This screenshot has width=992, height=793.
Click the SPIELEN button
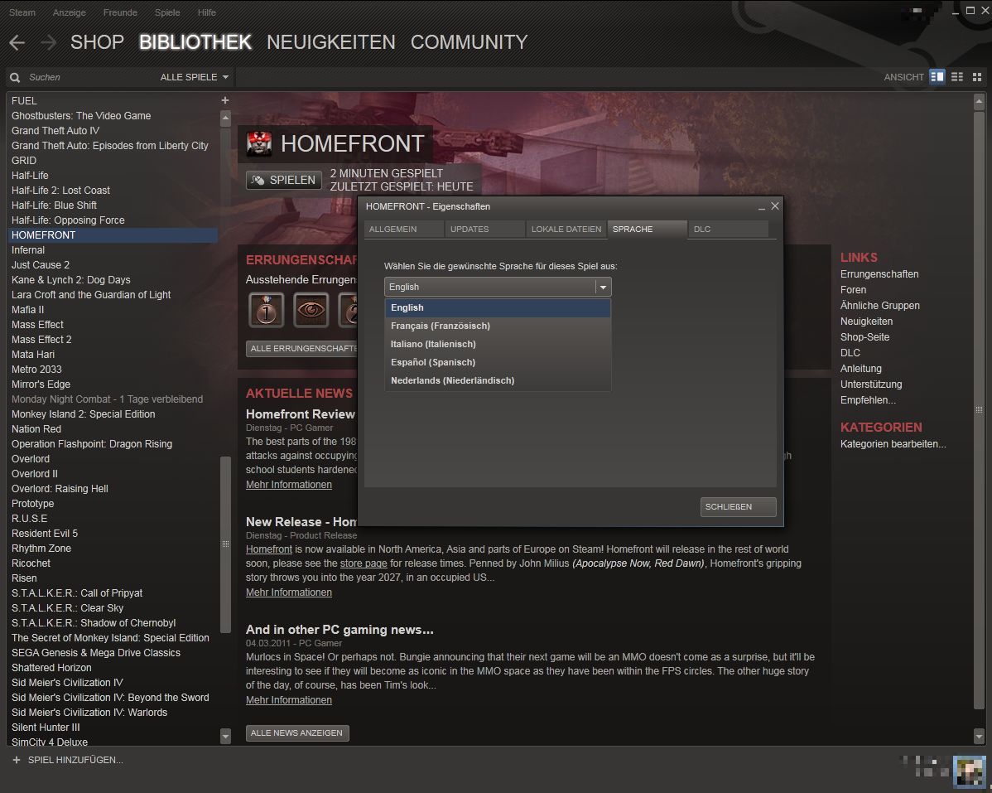[x=284, y=181]
